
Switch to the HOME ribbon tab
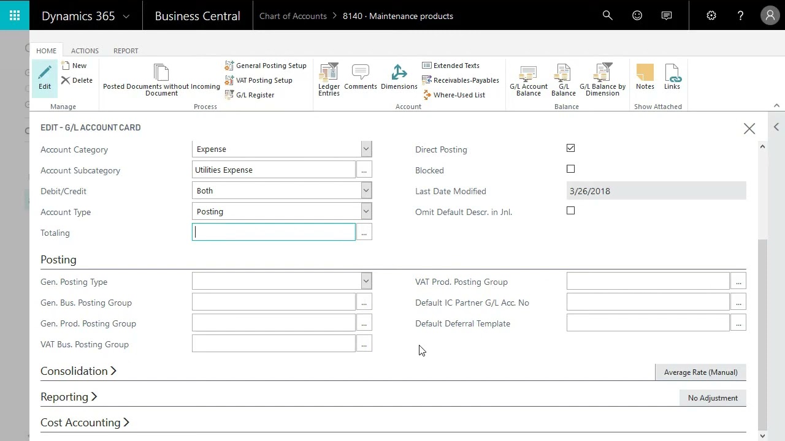(46, 51)
